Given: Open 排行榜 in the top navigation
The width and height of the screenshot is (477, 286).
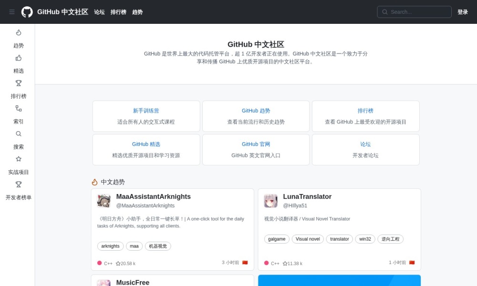Looking at the screenshot, I should pyautogui.click(x=118, y=12).
